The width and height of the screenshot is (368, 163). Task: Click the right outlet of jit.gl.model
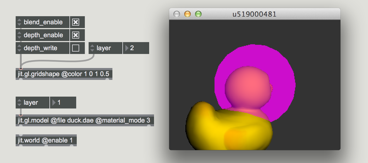click(x=149, y=125)
